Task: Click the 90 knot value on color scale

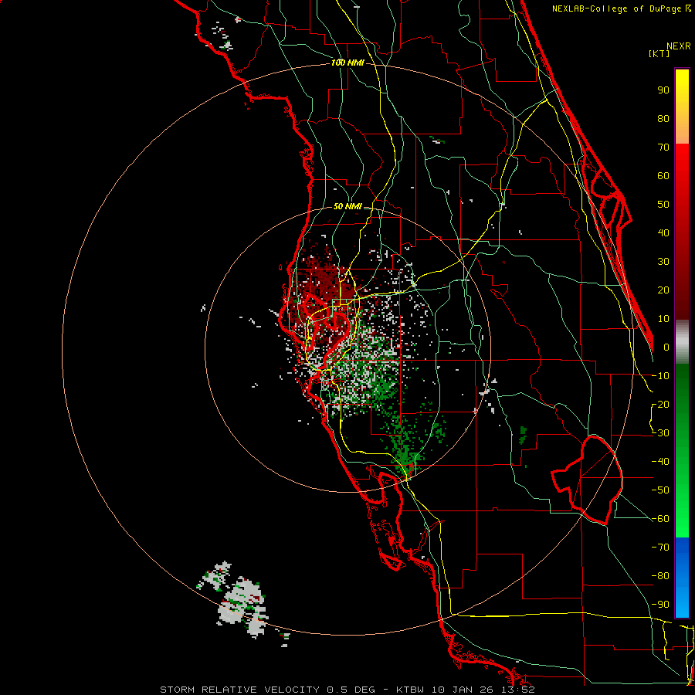Action: tap(663, 90)
